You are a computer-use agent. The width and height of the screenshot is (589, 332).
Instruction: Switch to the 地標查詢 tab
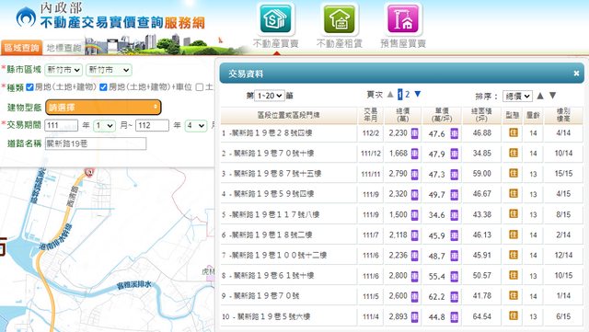click(64, 48)
